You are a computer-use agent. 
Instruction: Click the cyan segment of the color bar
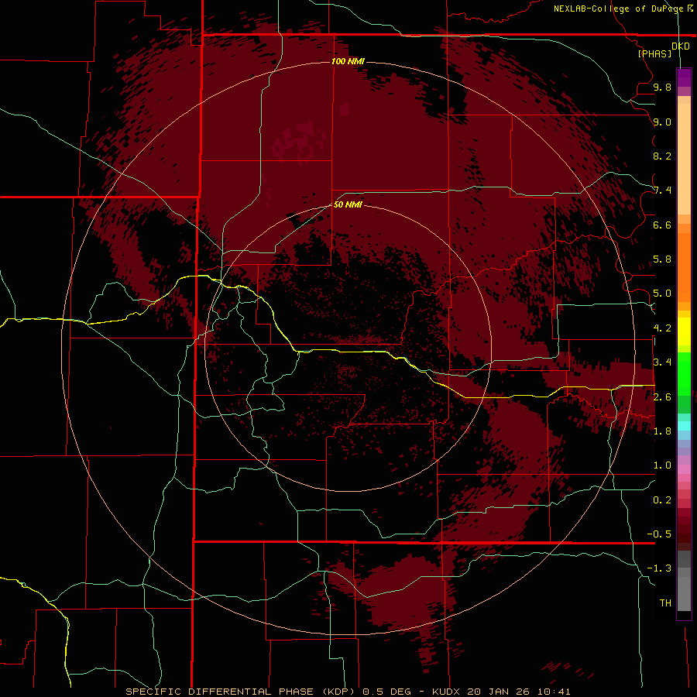(684, 426)
